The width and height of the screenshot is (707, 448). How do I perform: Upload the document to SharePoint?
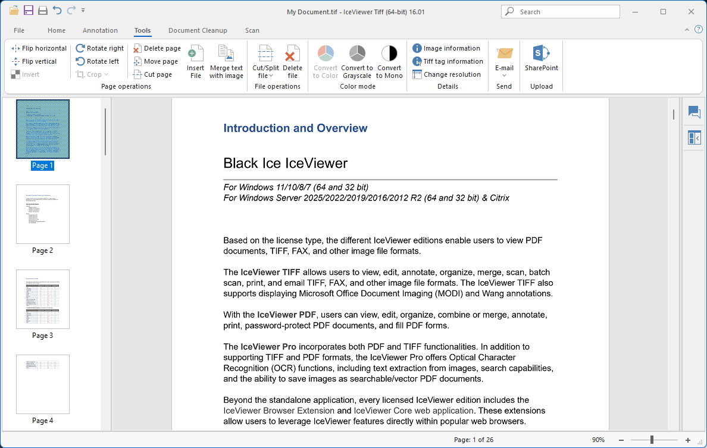pyautogui.click(x=541, y=59)
